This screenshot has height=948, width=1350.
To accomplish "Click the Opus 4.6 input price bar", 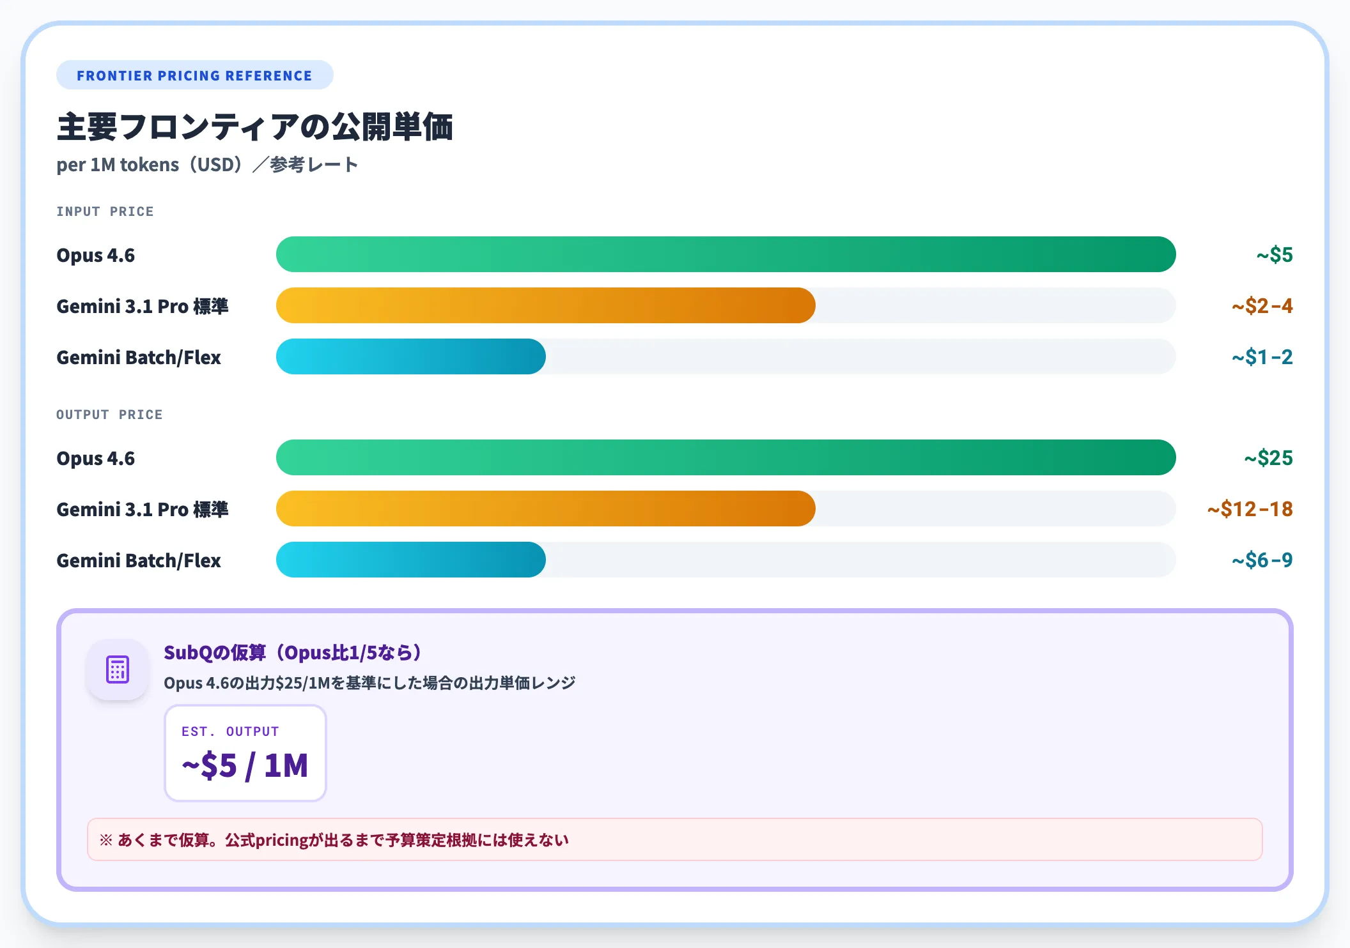I will click(x=725, y=254).
